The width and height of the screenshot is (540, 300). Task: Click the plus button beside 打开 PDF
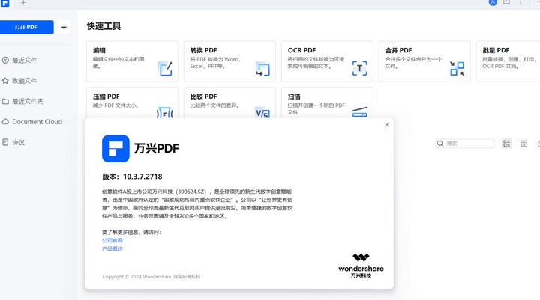pos(64,28)
